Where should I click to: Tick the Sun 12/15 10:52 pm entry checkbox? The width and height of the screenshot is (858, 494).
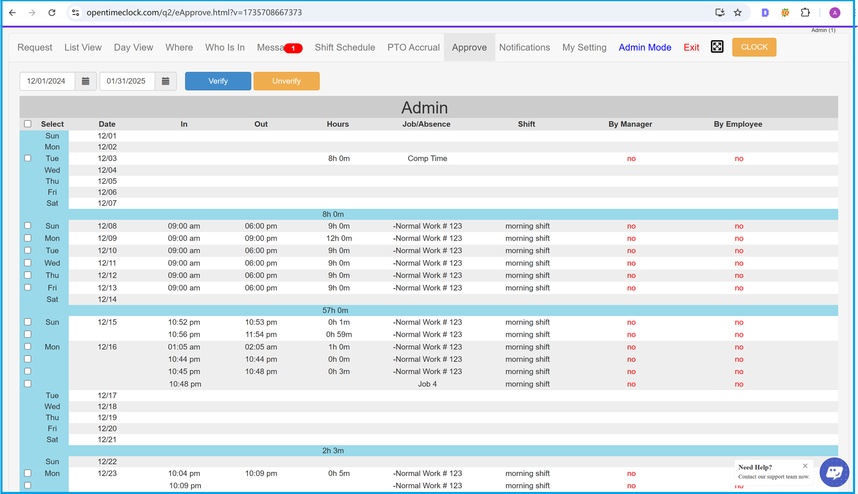pos(28,322)
